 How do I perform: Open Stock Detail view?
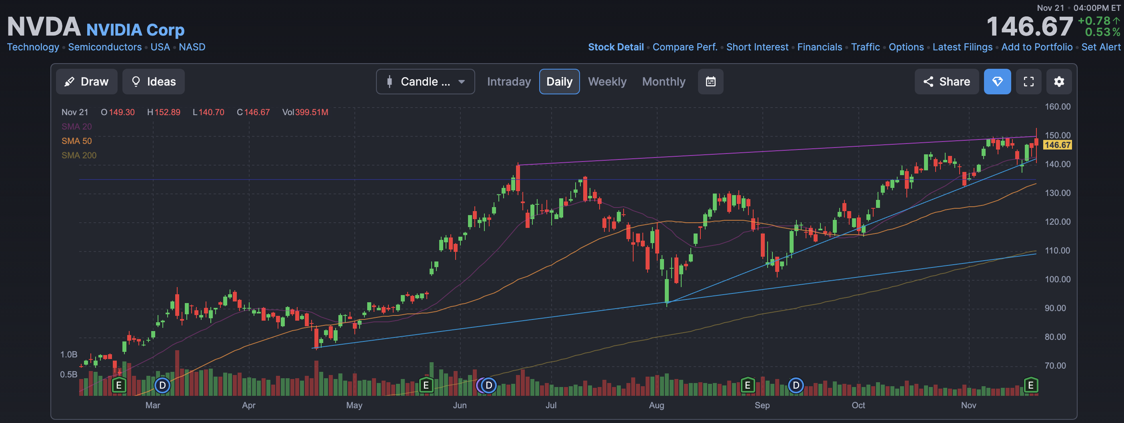[x=616, y=47]
